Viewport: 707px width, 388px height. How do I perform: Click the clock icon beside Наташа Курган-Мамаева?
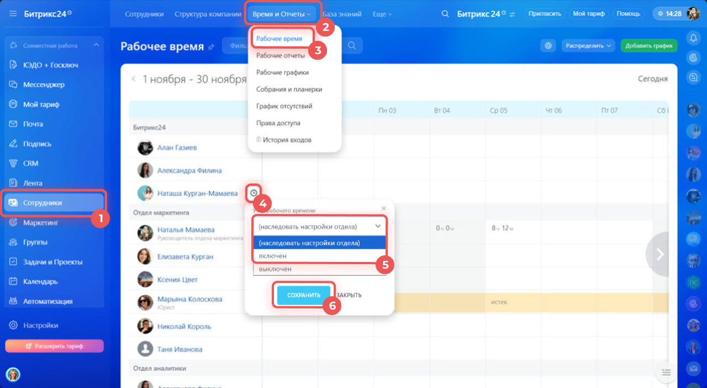[254, 193]
